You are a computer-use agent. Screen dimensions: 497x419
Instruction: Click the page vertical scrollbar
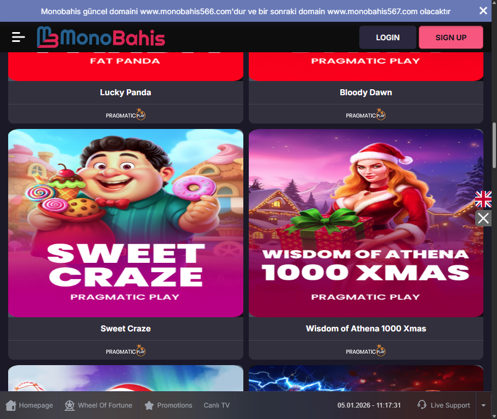(x=494, y=146)
